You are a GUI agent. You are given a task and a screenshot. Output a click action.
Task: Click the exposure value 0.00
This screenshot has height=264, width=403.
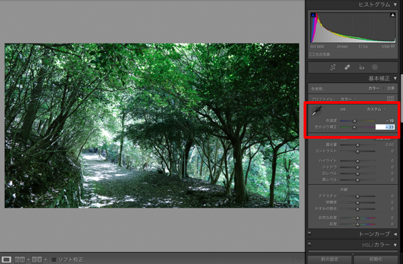(390, 145)
